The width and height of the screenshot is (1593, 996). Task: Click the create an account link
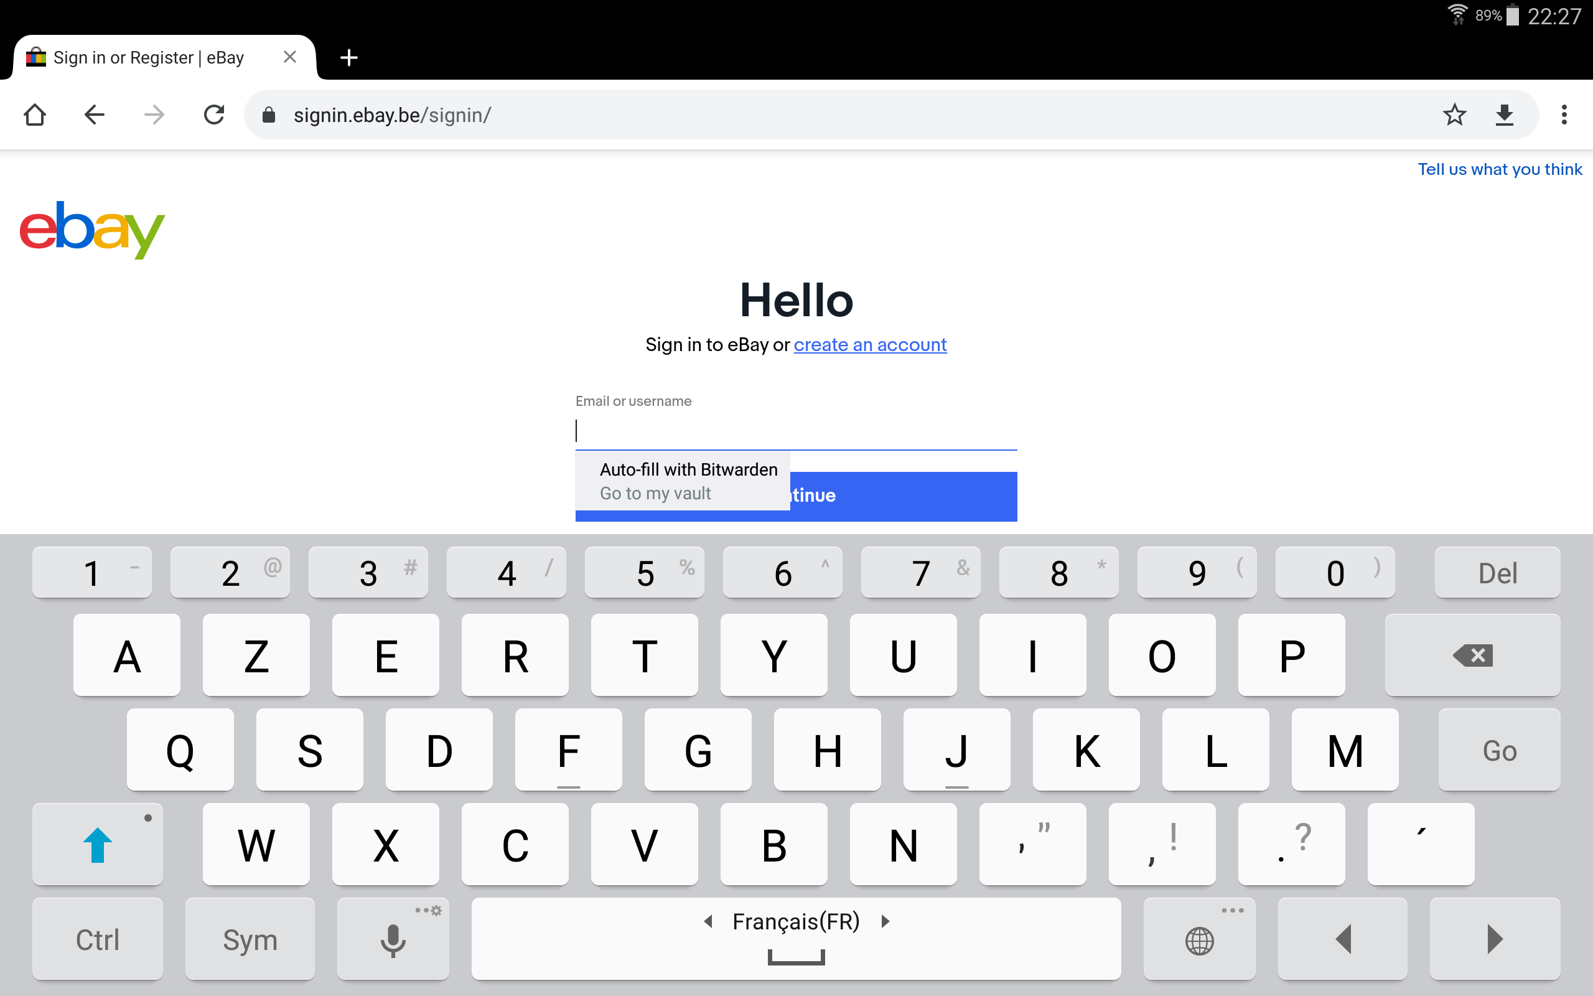(x=869, y=344)
